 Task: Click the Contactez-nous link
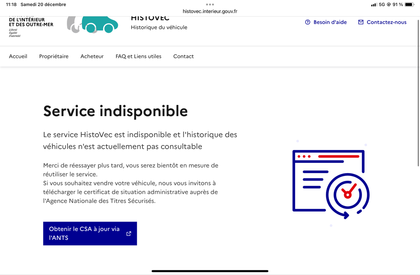(x=382, y=22)
